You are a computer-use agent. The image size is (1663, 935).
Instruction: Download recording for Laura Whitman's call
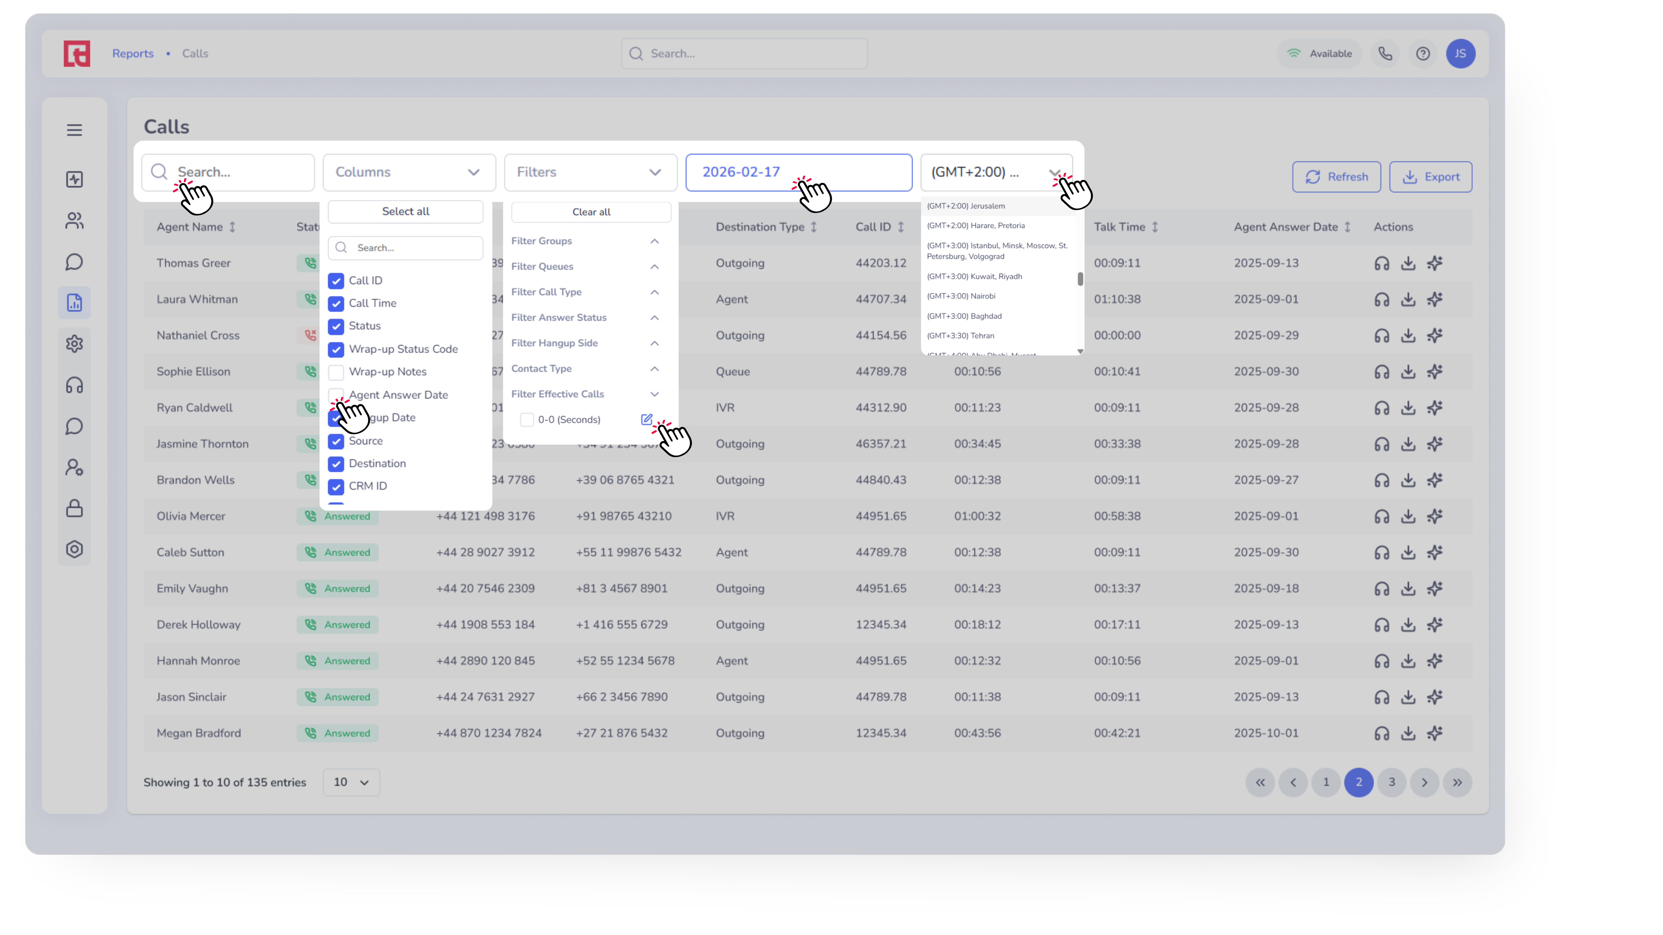click(x=1408, y=299)
